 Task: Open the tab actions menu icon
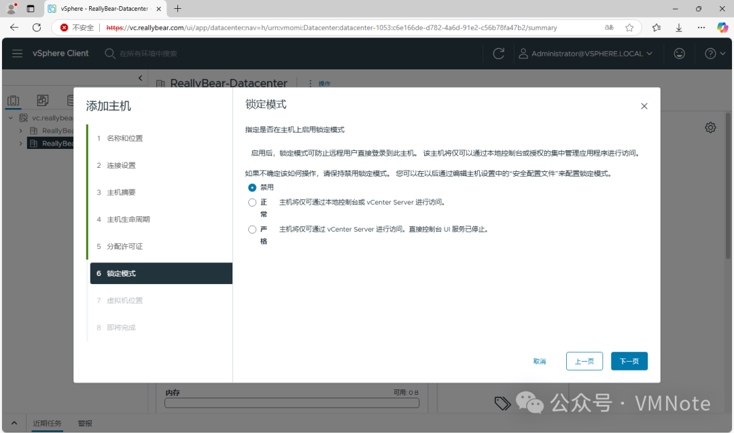(x=31, y=8)
